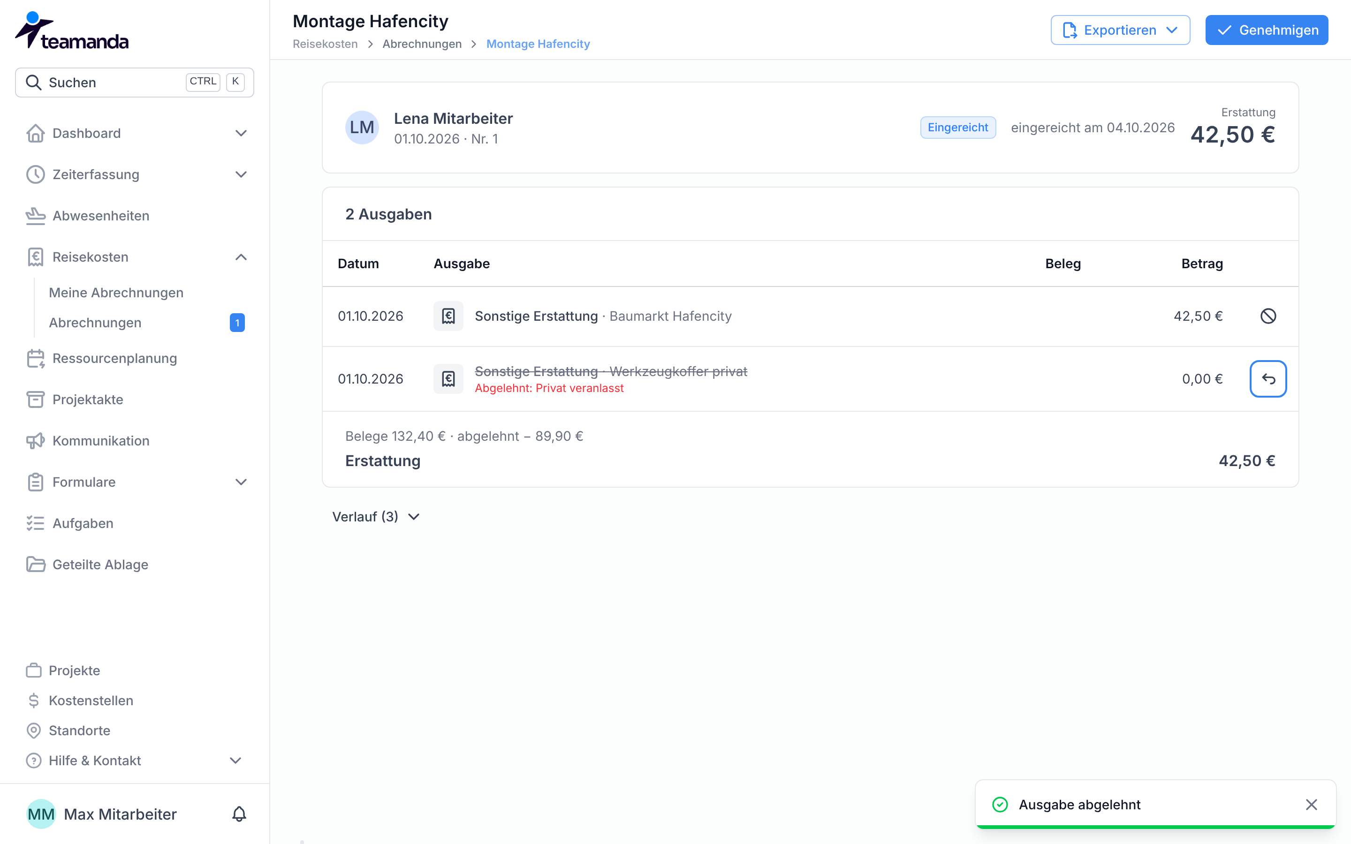Viewport: 1351px width, 844px height.
Task: Go to Abrechnungen breadcrumb link
Action: click(422, 44)
